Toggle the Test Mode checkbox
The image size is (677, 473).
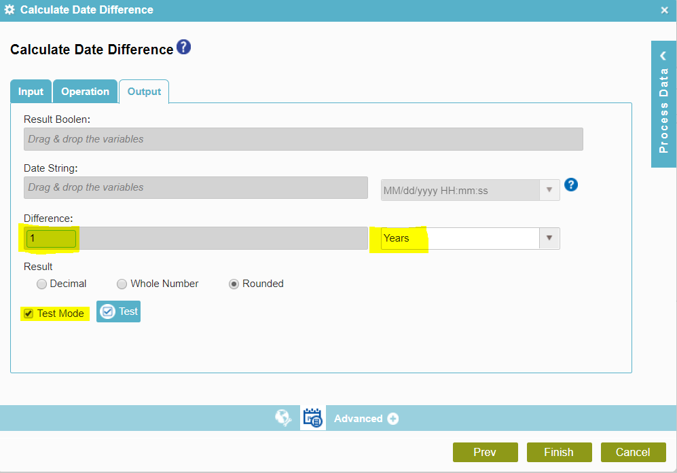(29, 314)
